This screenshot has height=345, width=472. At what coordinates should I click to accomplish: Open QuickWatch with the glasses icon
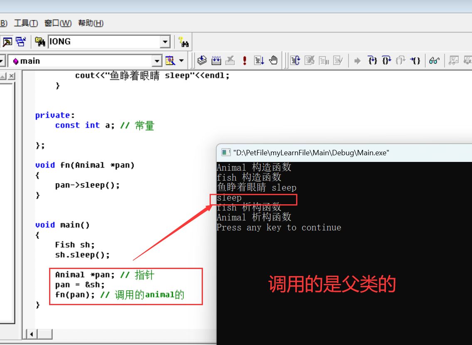coord(435,61)
